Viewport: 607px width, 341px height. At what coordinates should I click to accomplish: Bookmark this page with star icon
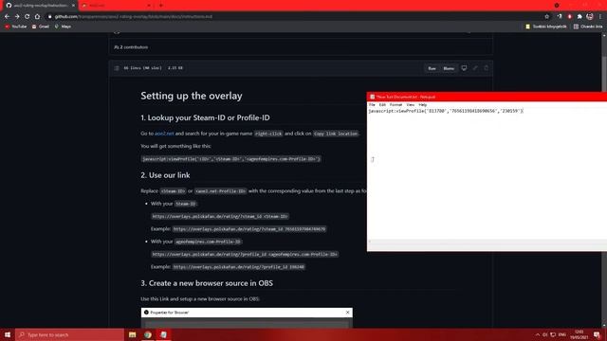tap(546, 17)
